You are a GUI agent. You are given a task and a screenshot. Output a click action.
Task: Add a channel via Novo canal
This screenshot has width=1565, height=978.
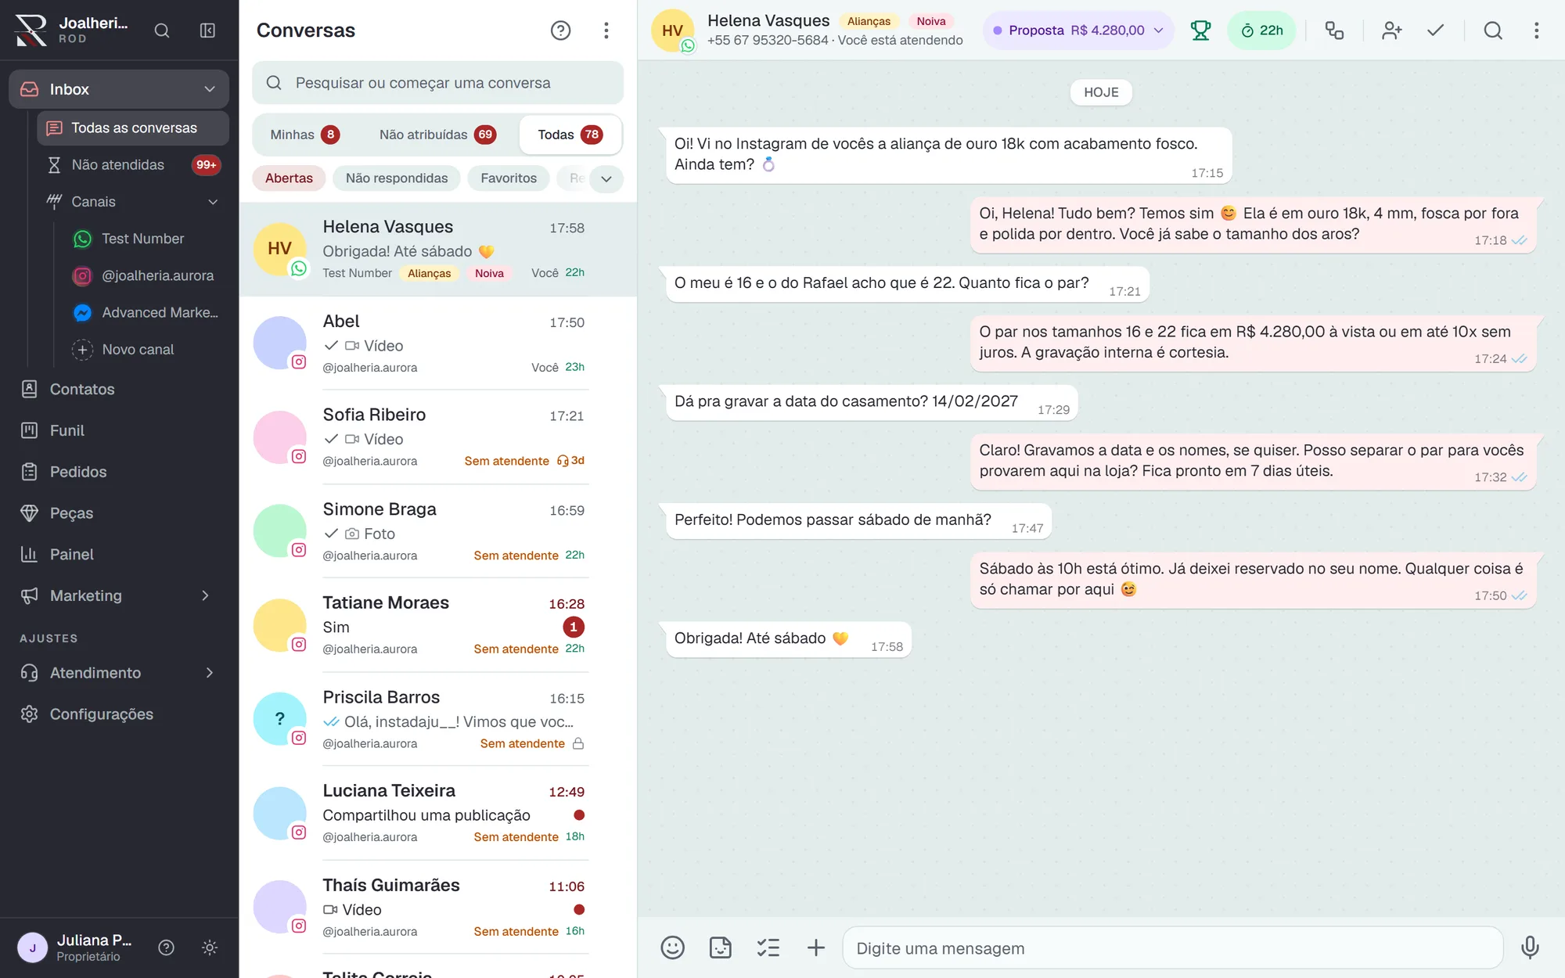(146, 350)
